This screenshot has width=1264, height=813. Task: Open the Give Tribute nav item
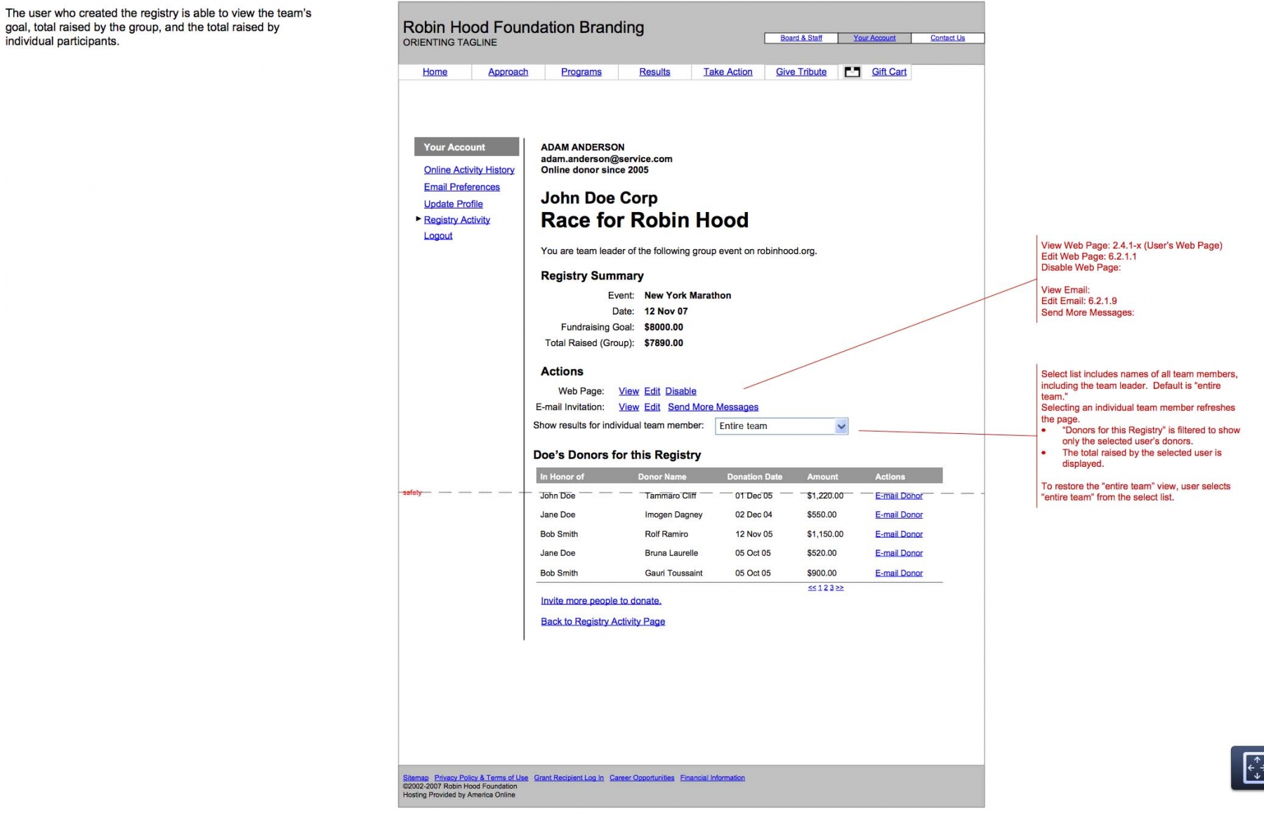[801, 72]
